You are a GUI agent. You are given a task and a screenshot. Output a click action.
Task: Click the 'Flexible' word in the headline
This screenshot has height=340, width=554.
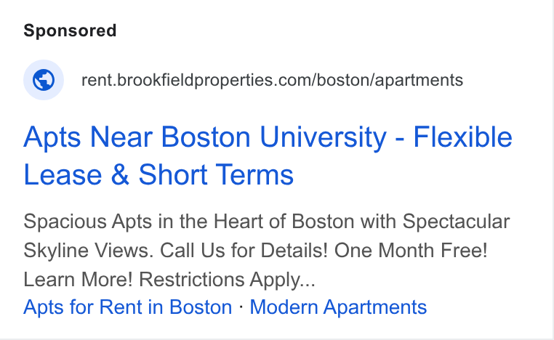point(462,137)
